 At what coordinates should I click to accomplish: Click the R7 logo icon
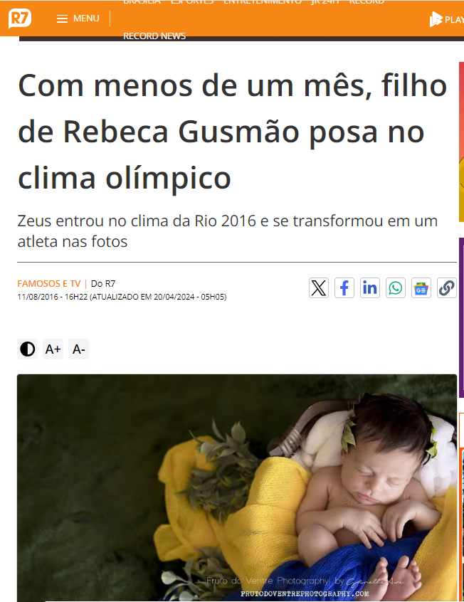[x=20, y=19]
